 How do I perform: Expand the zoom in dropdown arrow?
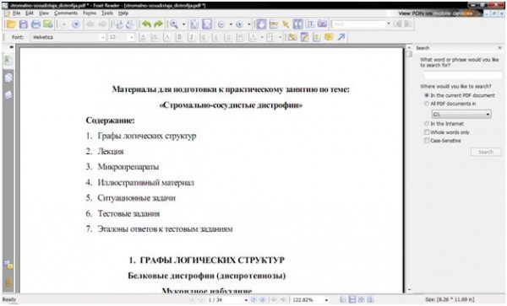(249, 24)
